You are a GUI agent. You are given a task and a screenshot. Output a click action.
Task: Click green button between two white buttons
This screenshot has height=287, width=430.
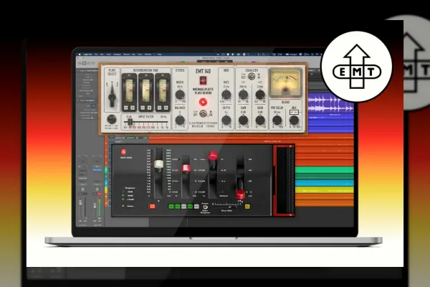pos(190,206)
